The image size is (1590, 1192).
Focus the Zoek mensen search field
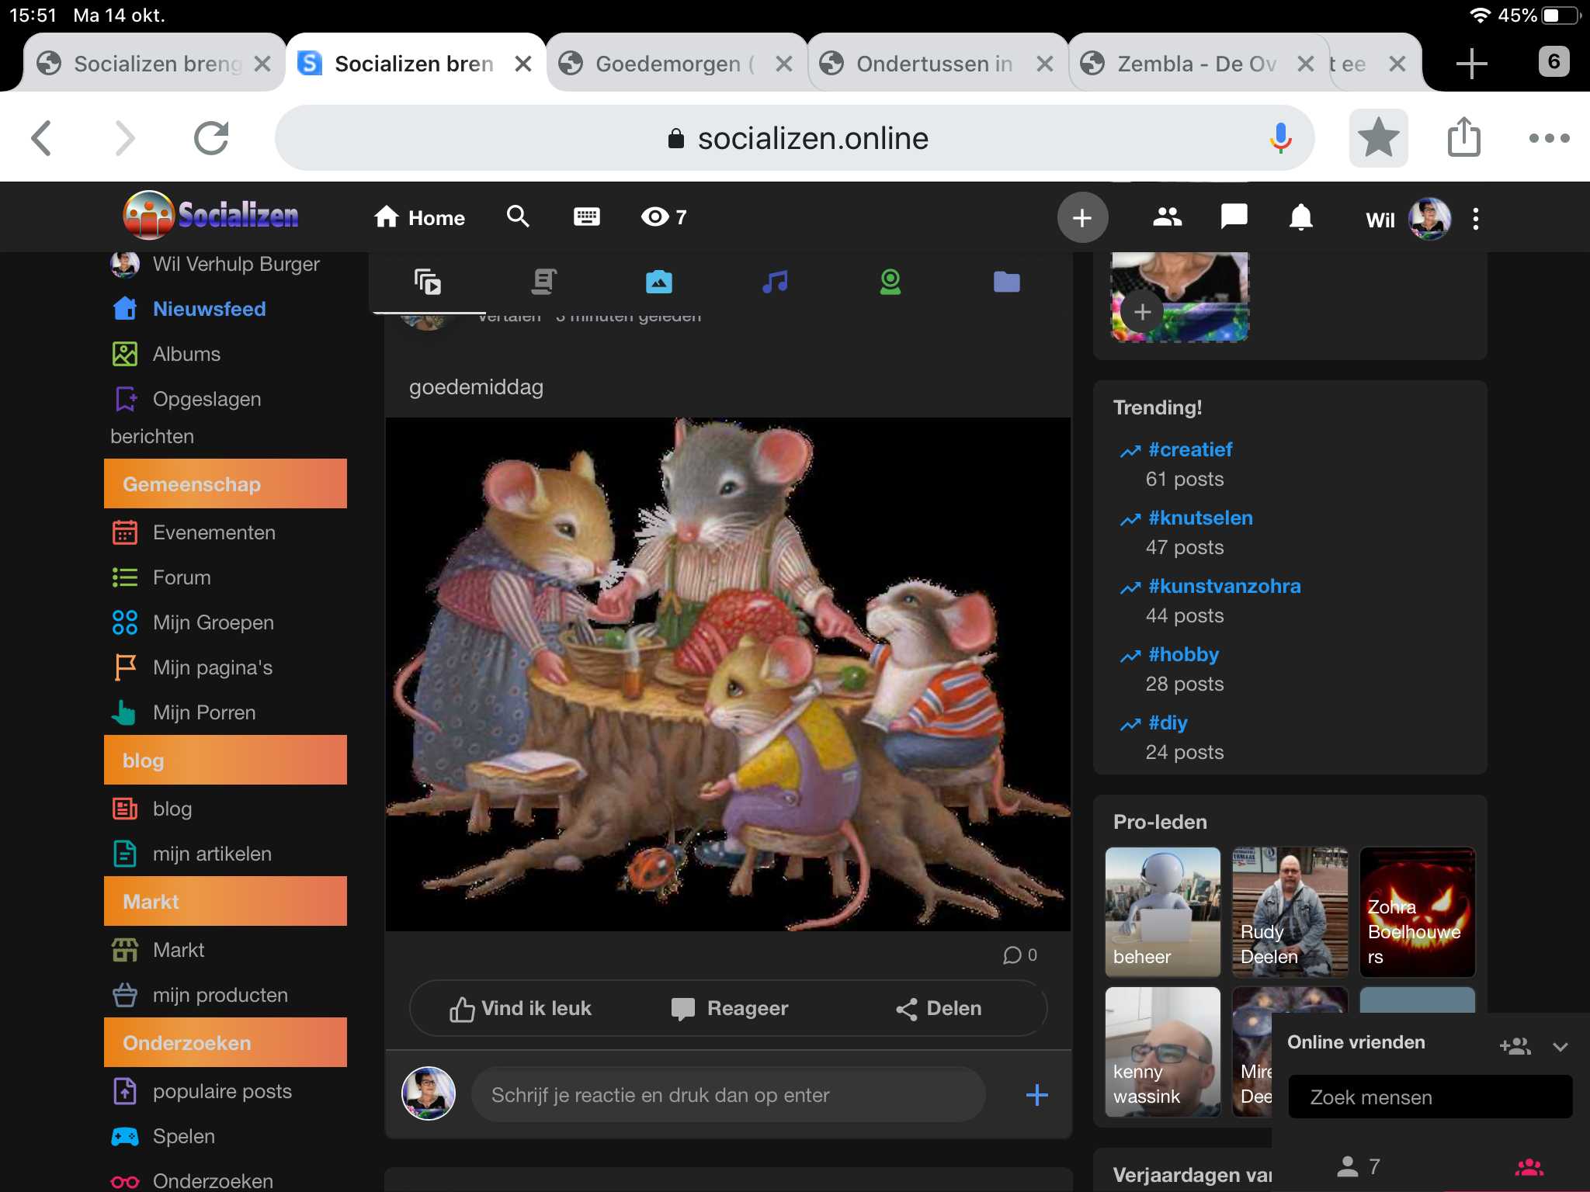[1430, 1097]
